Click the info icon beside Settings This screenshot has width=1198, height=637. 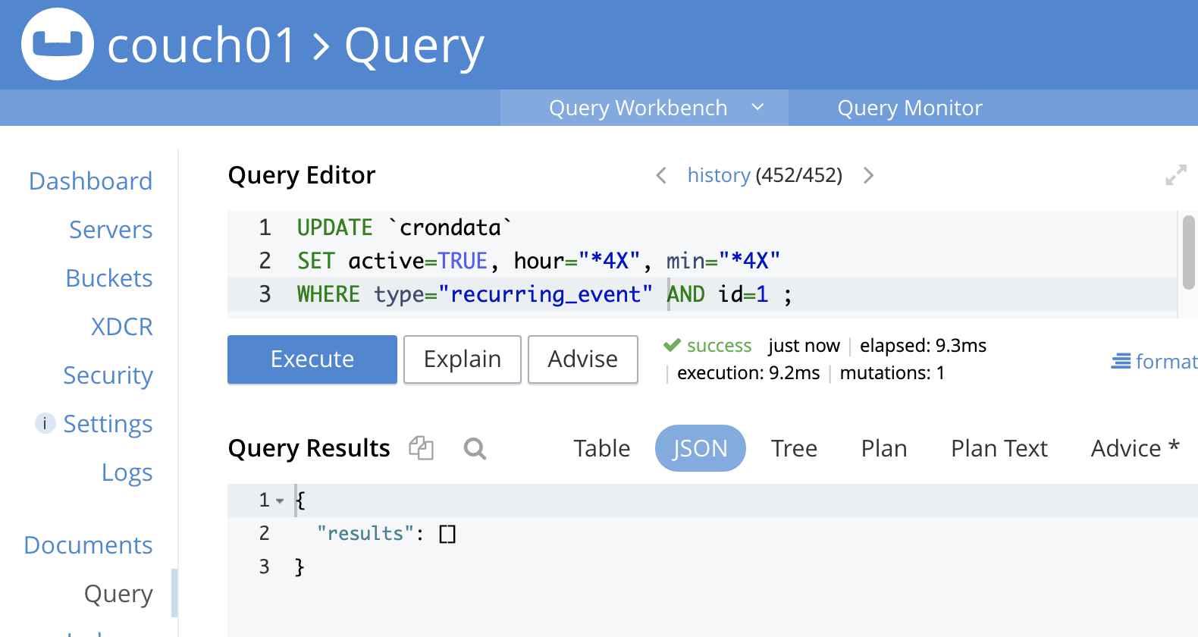tap(45, 423)
